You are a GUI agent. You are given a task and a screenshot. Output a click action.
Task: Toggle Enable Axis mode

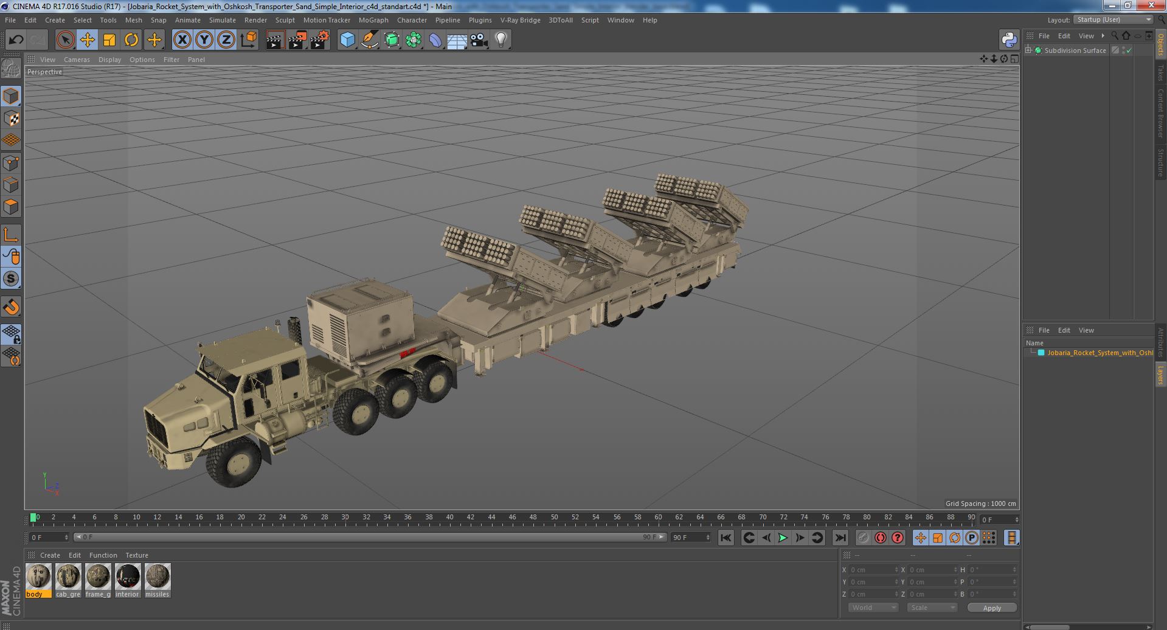coord(11,235)
